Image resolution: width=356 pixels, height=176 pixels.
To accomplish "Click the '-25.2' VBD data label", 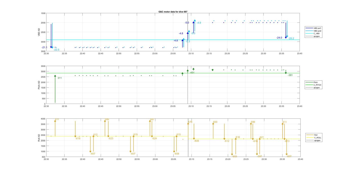I will (291, 39).
